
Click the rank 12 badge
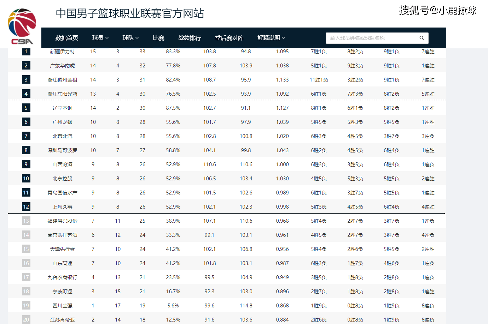click(x=26, y=206)
